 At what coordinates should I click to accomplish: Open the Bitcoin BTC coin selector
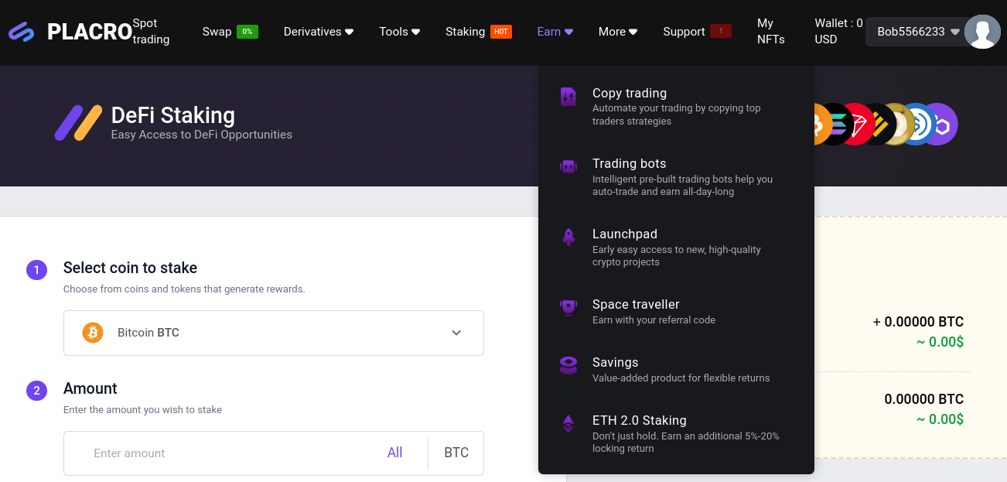pos(274,333)
